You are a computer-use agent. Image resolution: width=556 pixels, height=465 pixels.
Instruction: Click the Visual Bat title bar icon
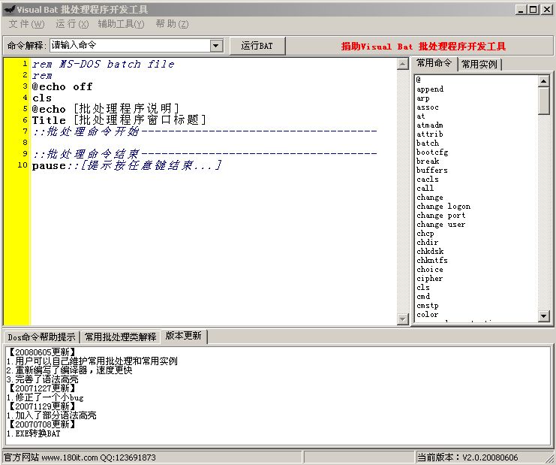coord(9,9)
